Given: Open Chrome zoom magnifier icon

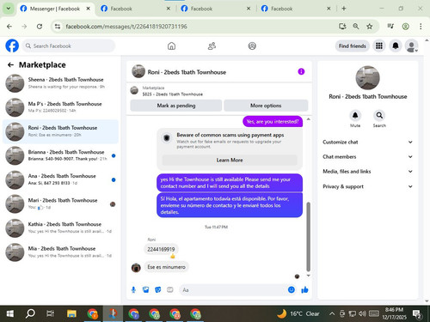Looking at the screenshot, I should 356,27.
